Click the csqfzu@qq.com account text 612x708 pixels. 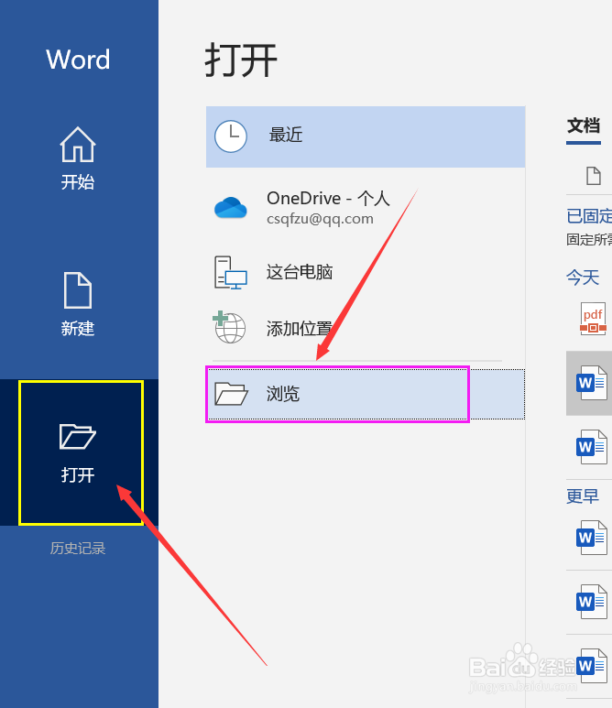320,219
